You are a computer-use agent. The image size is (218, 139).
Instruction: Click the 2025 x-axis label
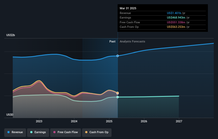(x=109, y=121)
